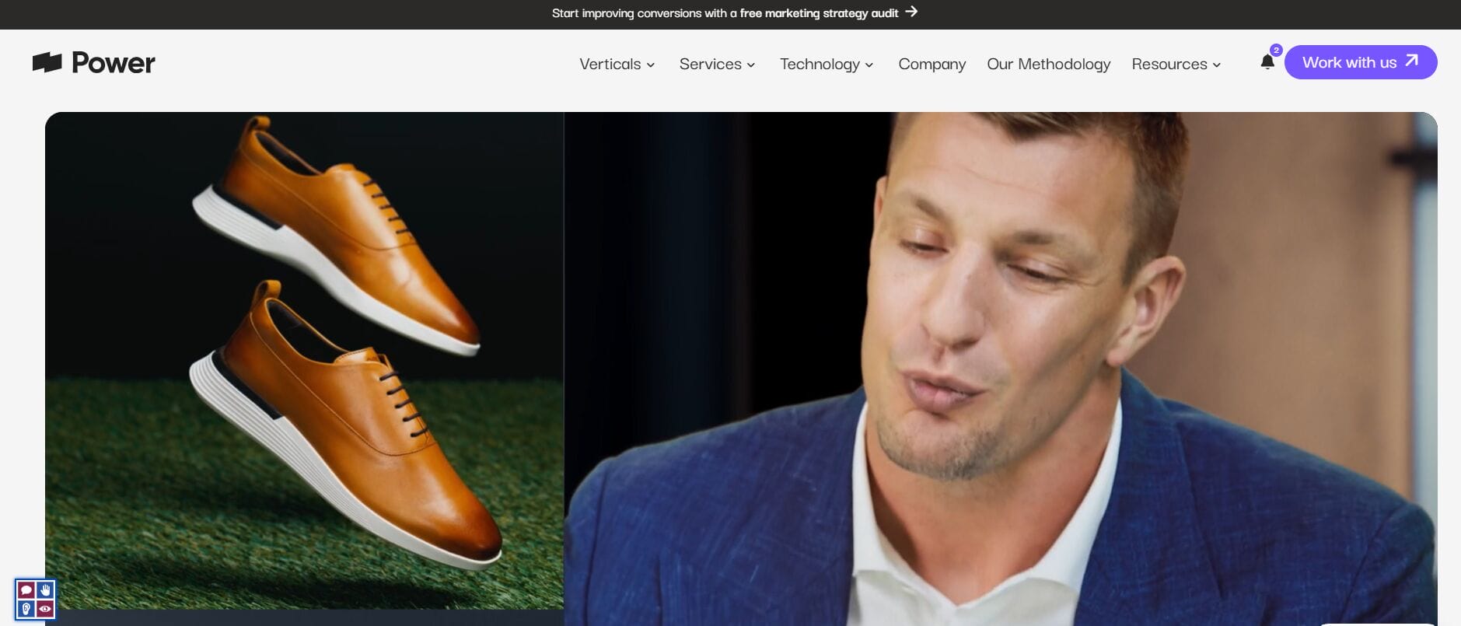1461x626 pixels.
Task: Click the eye vision accessibility icon
Action: coord(45,609)
